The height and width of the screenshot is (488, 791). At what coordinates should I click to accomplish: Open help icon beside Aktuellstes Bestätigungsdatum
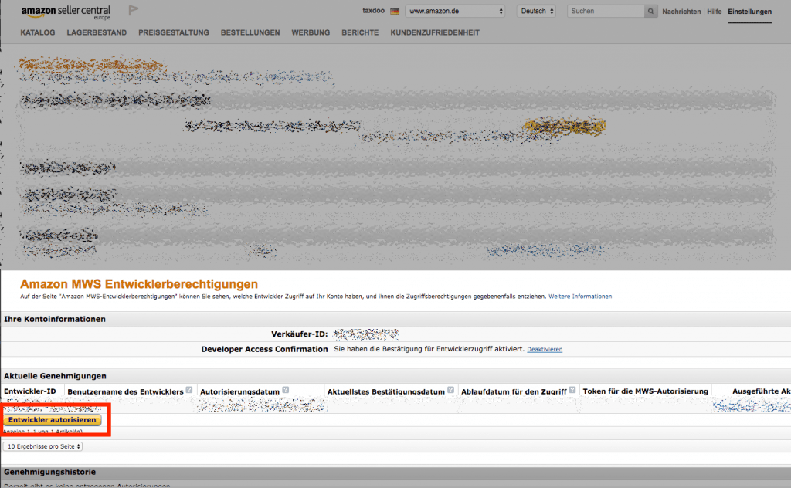[450, 390]
